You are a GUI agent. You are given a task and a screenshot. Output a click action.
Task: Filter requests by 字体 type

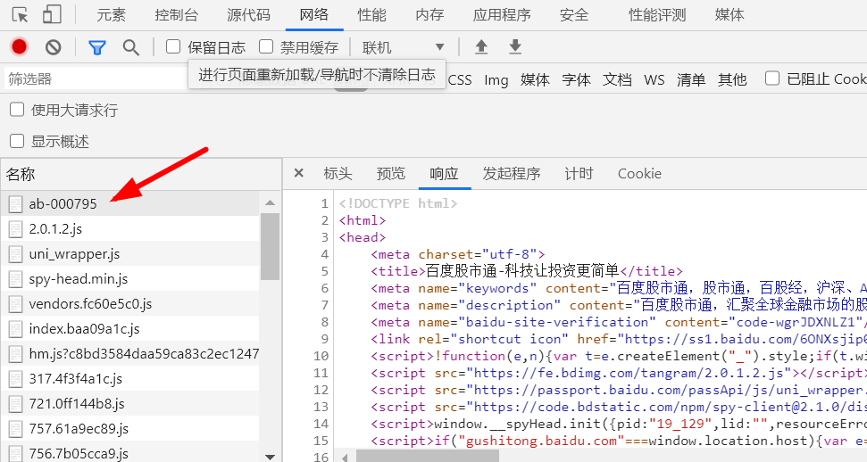[577, 79]
